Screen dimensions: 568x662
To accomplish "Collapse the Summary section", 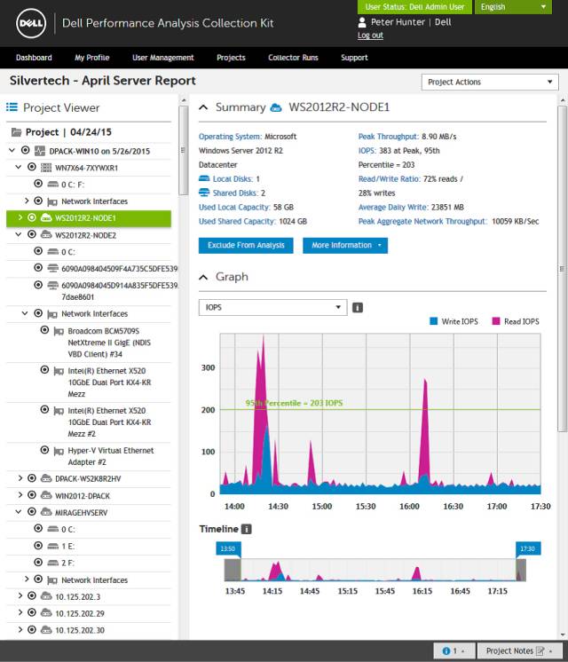I will 203,107.
